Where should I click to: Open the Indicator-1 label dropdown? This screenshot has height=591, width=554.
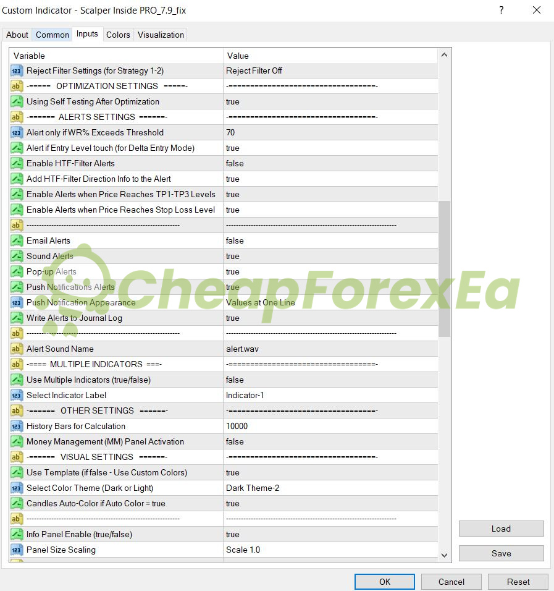pos(330,396)
